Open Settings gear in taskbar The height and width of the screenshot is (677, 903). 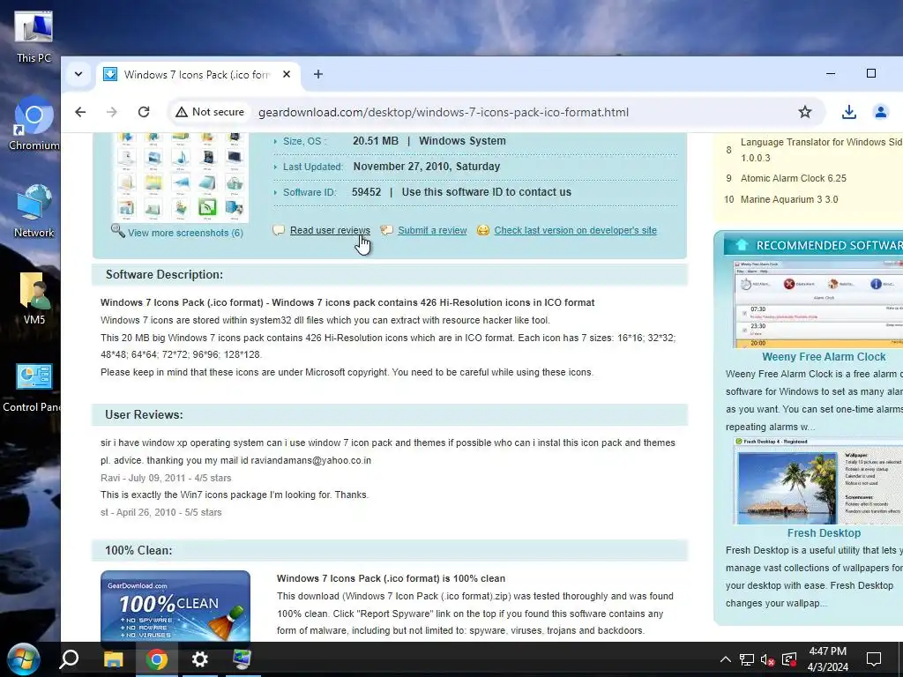pos(200,659)
